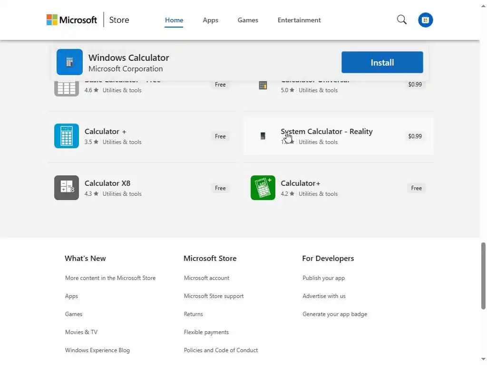Screen dimensions: 487x365
Task: Click Free price on Calculator +
Action: pos(220,136)
